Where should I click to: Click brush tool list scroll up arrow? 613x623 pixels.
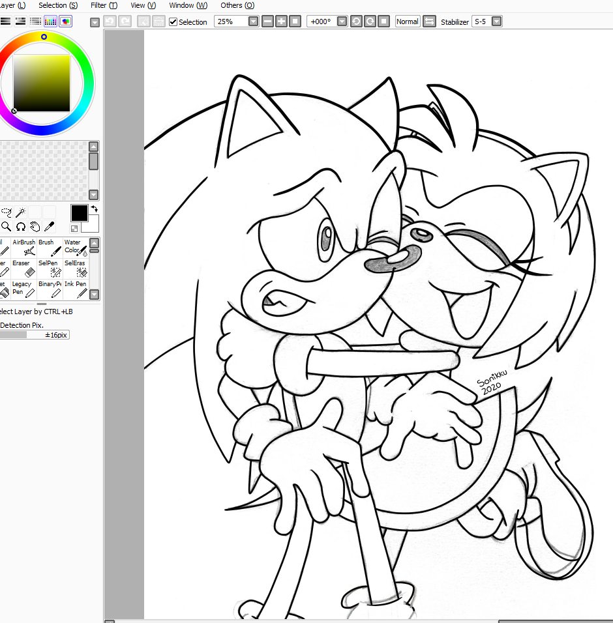pos(94,242)
